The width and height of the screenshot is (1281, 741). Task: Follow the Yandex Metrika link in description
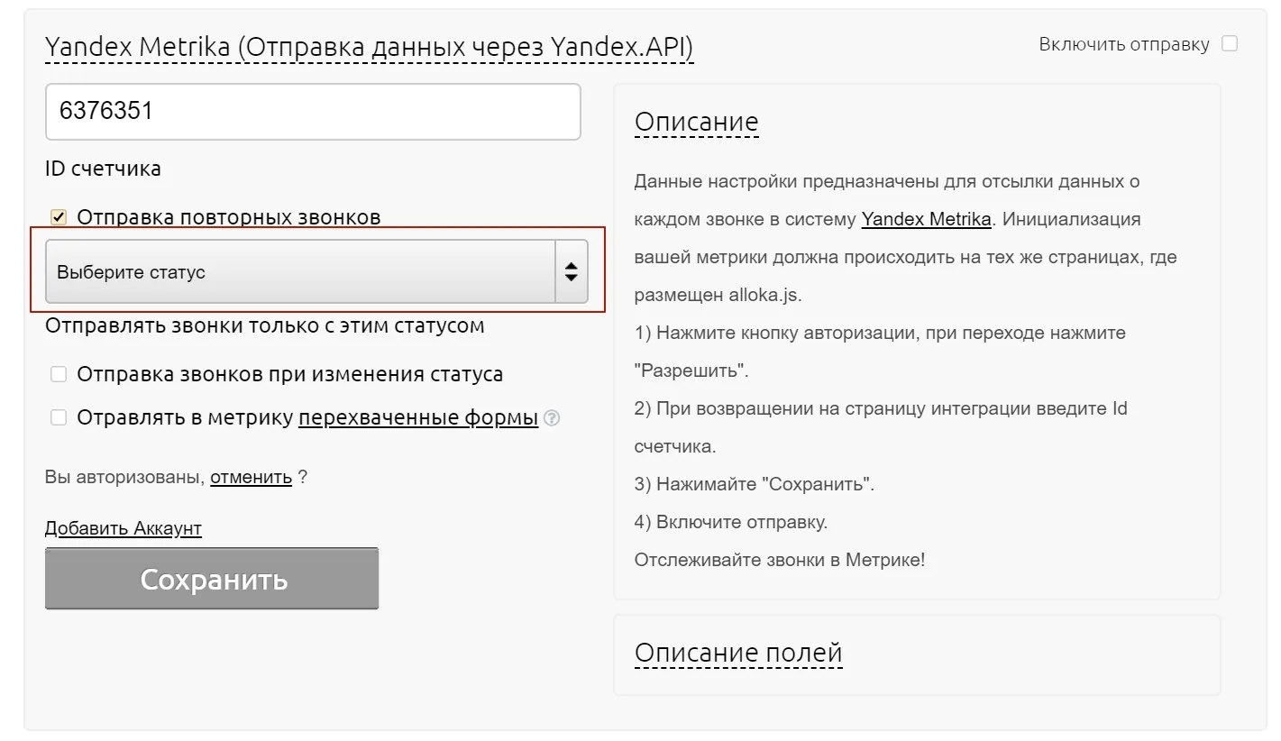(x=927, y=219)
